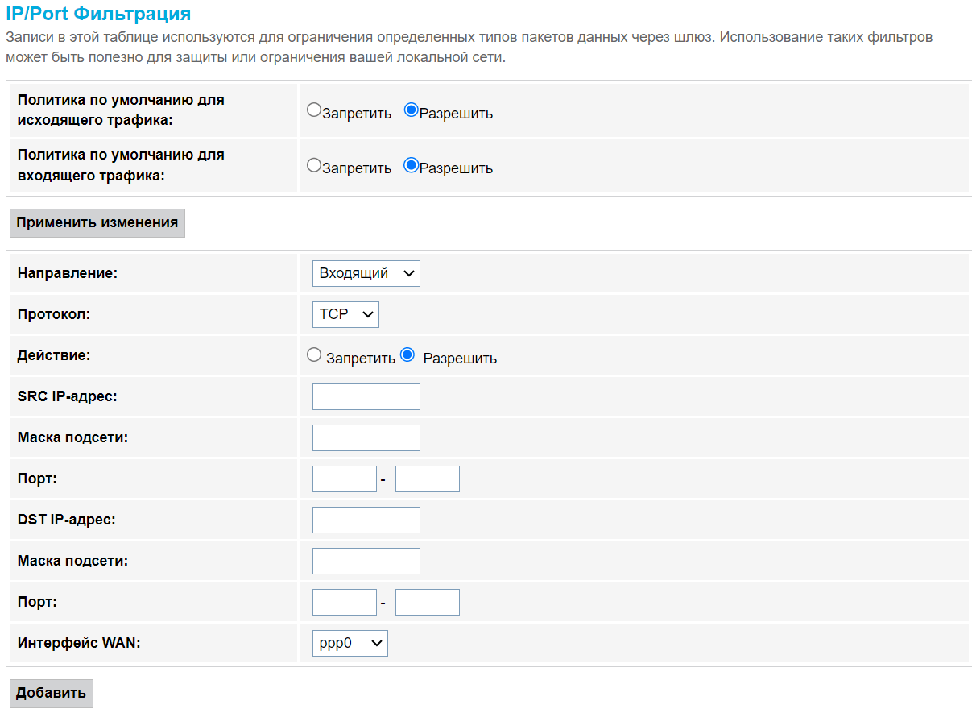Focus the SRC IP-адрес input field

(x=366, y=397)
